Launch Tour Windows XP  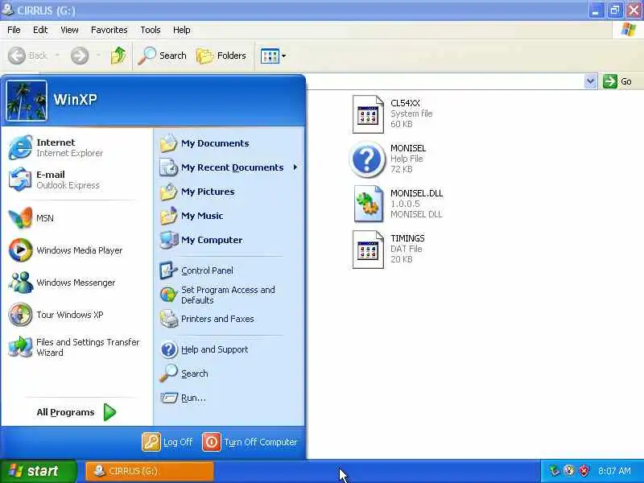(76, 315)
